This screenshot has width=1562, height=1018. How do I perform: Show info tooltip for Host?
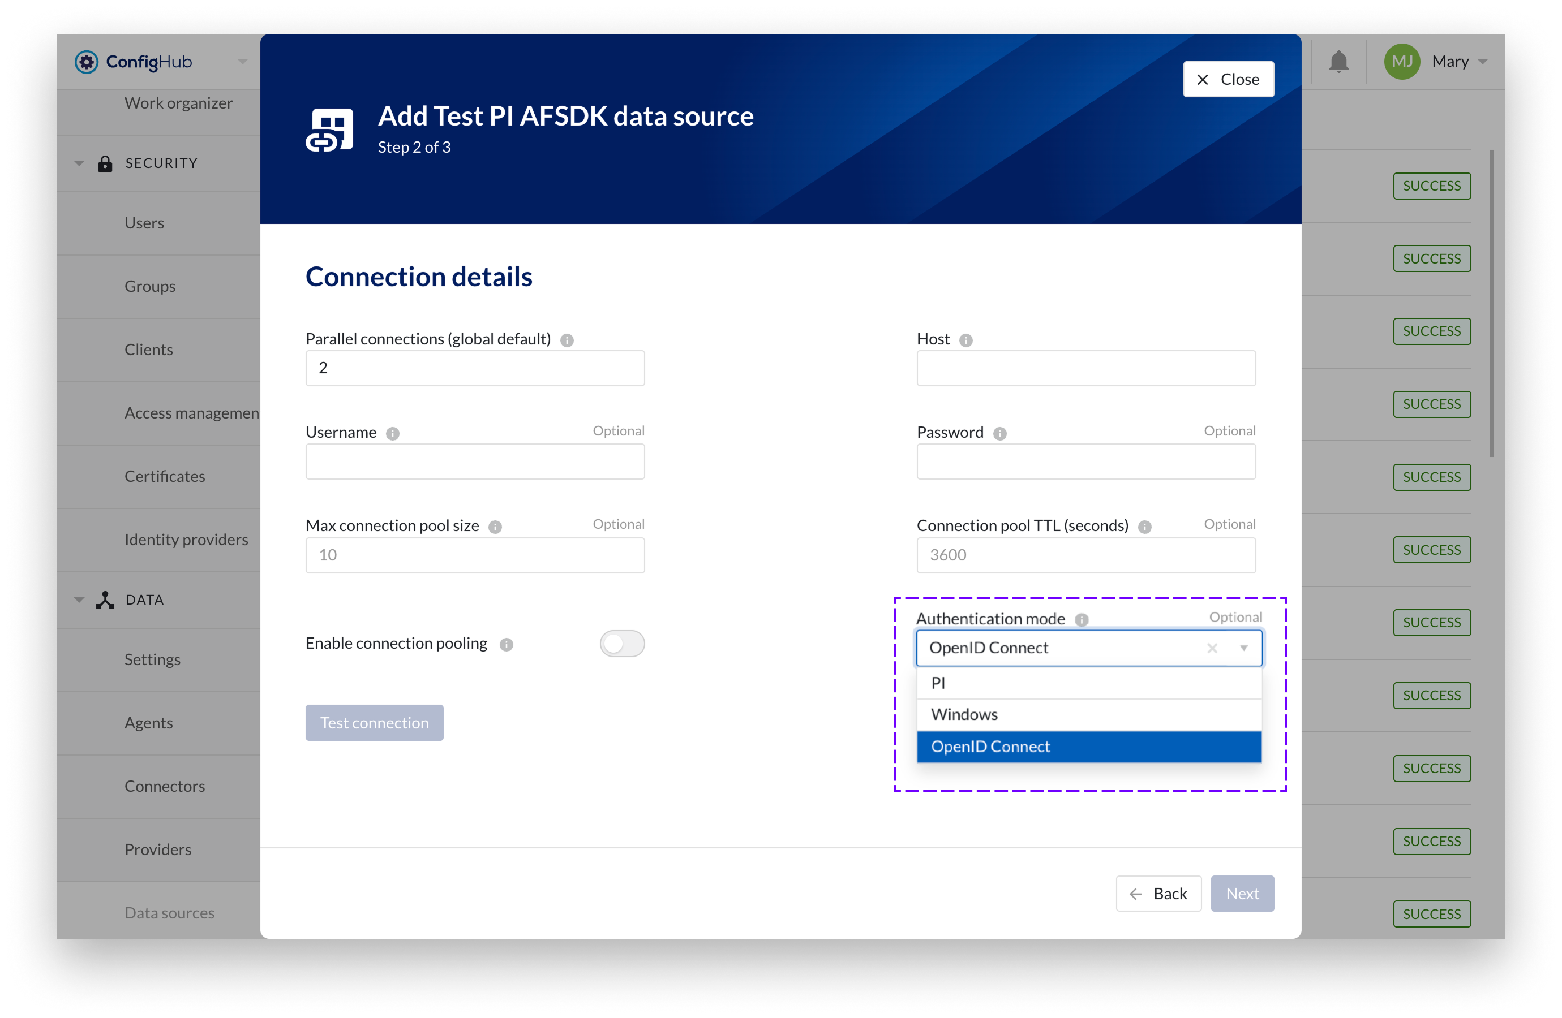coord(965,340)
